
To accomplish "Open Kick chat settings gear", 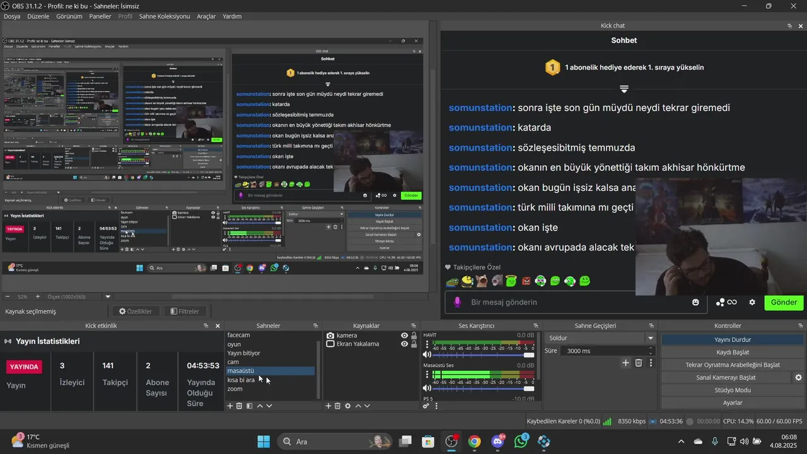I will (752, 302).
